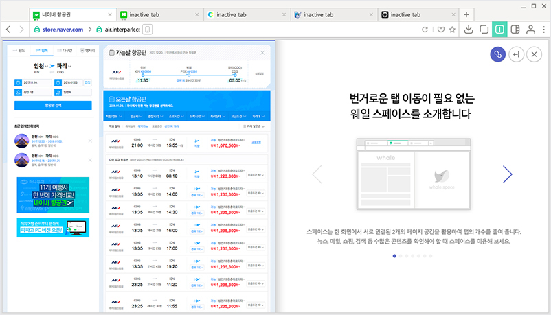Click the 11개 여행사 price comparison banner
Screen dimensions: 551x315
coord(53,196)
